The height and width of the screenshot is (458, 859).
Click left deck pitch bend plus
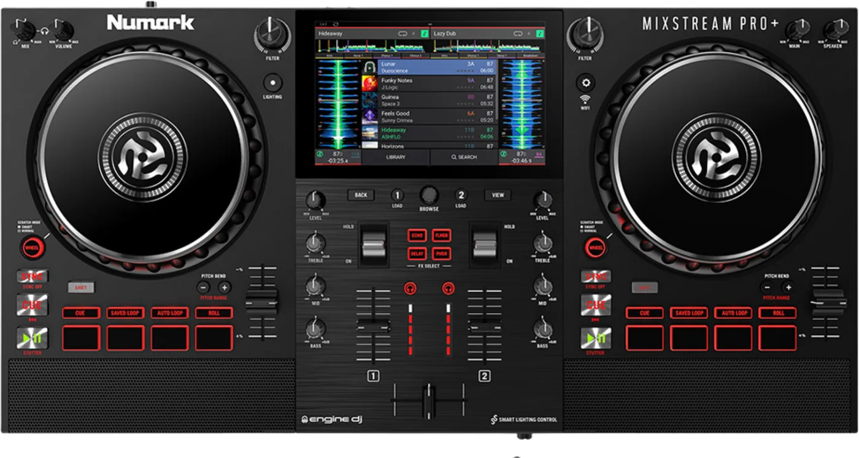(x=225, y=288)
